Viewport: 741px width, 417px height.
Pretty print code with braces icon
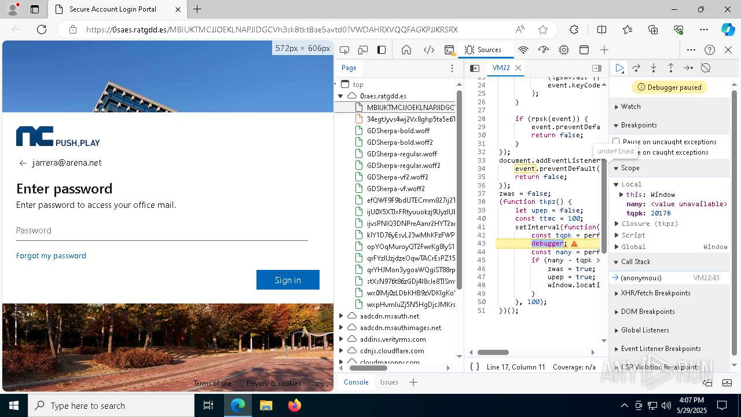click(x=475, y=367)
